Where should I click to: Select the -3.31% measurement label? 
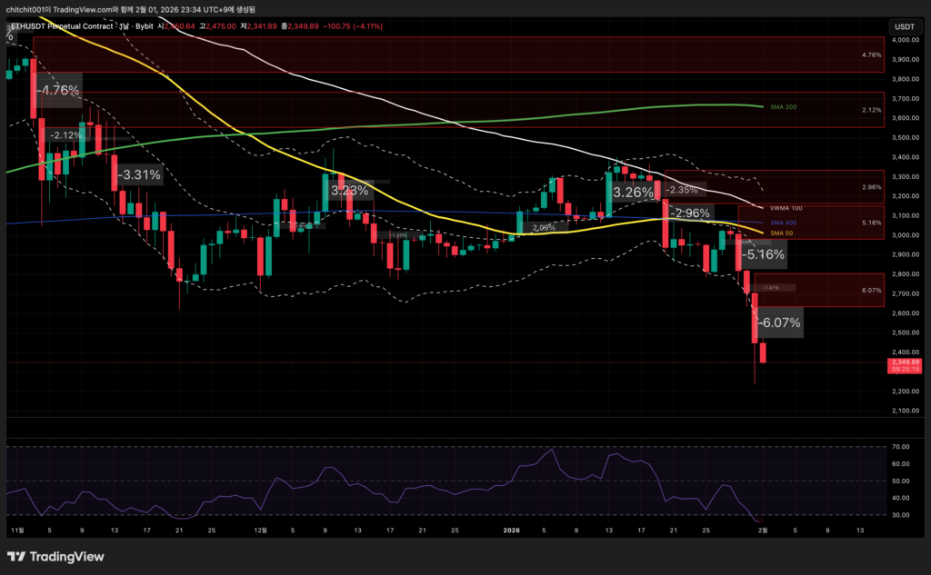[140, 174]
